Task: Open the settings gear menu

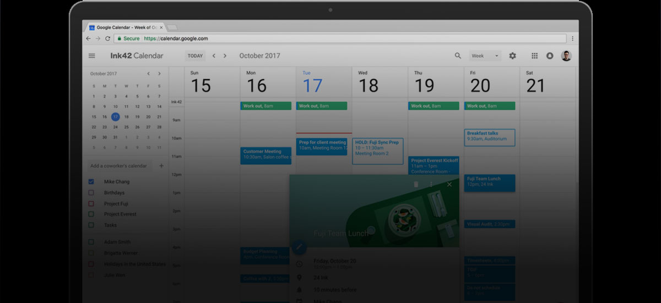Action: (513, 56)
